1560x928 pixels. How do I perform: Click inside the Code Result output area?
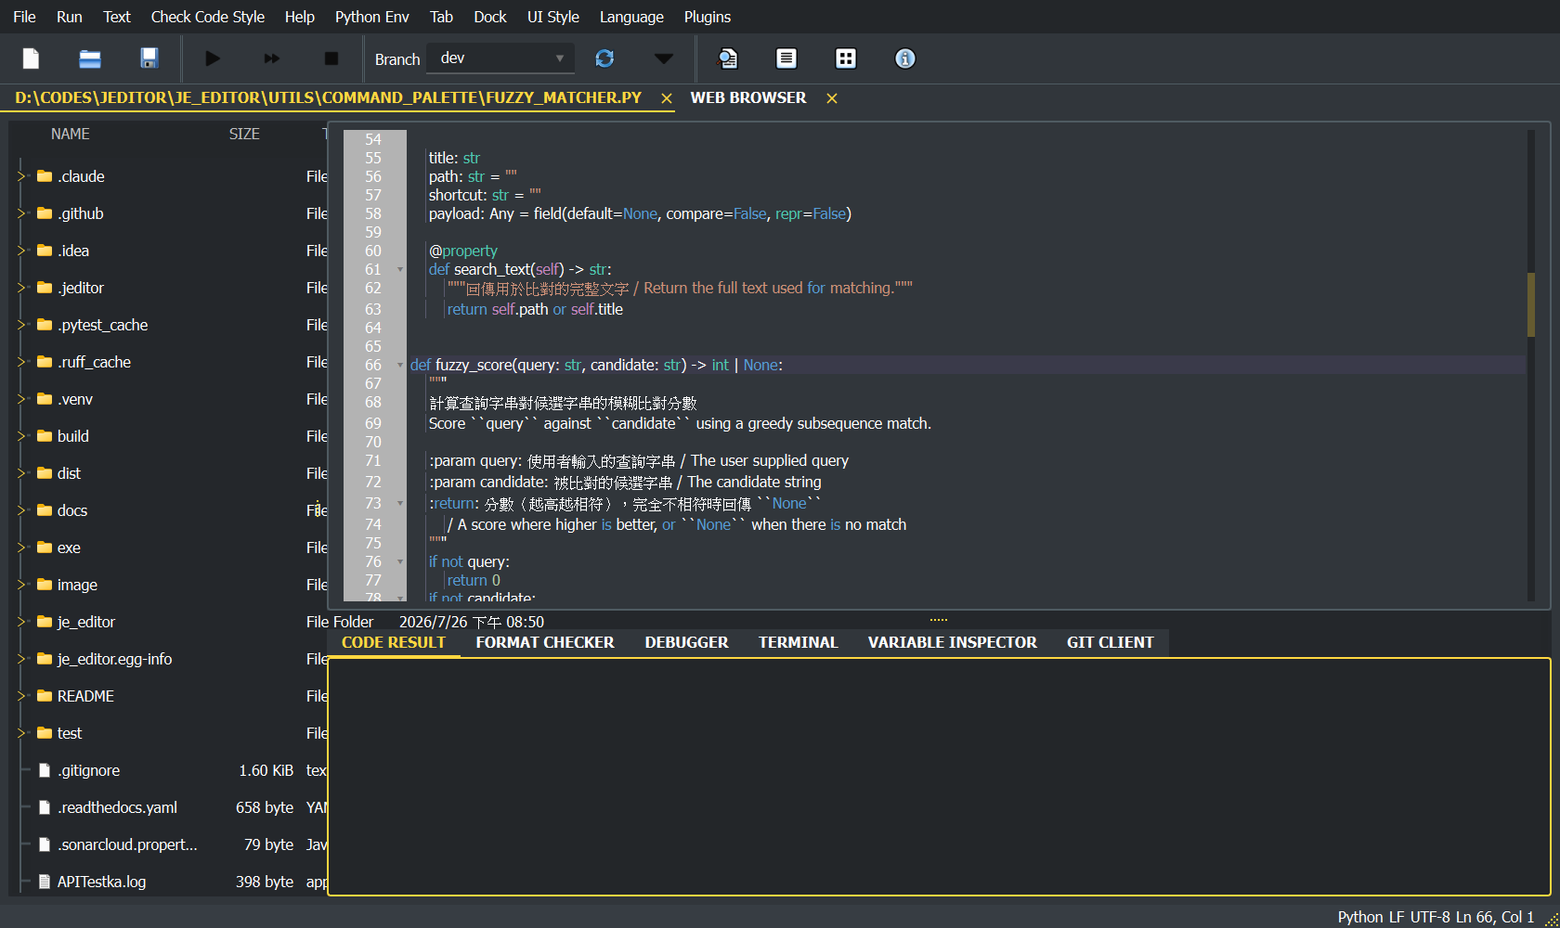point(939,777)
